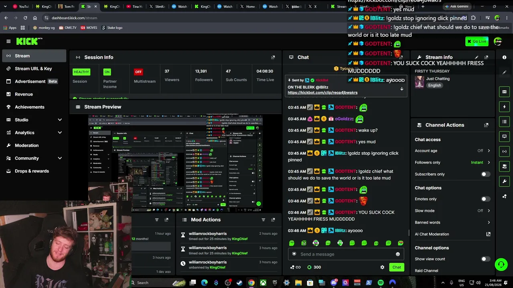This screenshot has height=288, width=513.
Task: Open the Revenue page
Action: tap(34, 94)
